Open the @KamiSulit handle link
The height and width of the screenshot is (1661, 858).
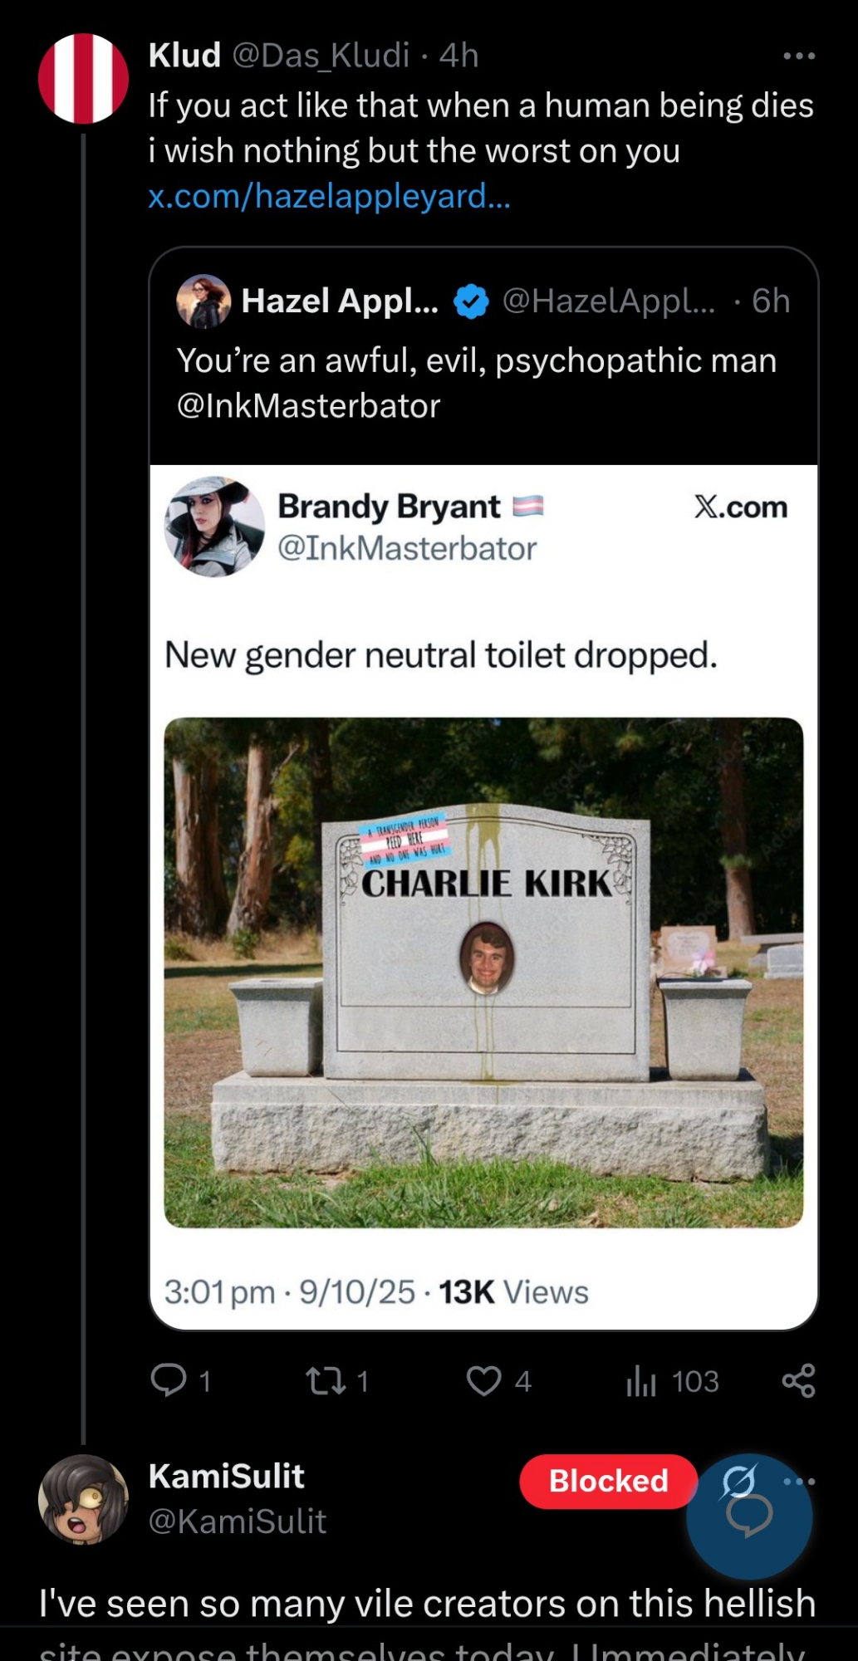pos(237,1521)
